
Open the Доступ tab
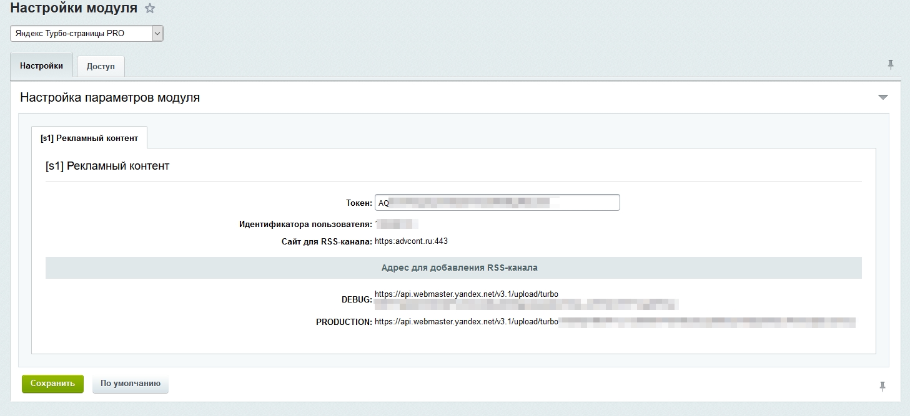101,66
